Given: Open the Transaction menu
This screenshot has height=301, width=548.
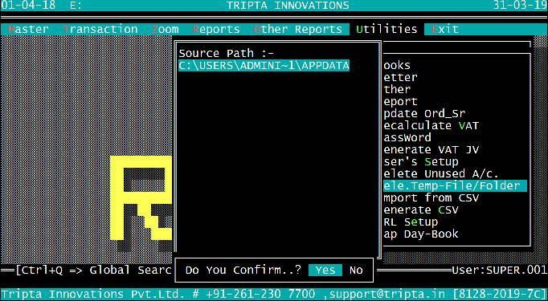Looking at the screenshot, I should [100, 30].
